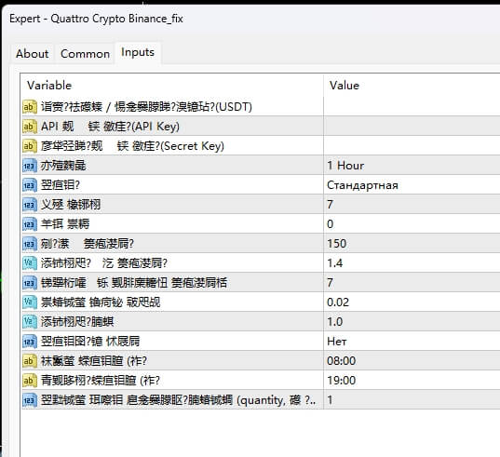Click the value '1.4'
500x457 pixels.
click(335, 263)
